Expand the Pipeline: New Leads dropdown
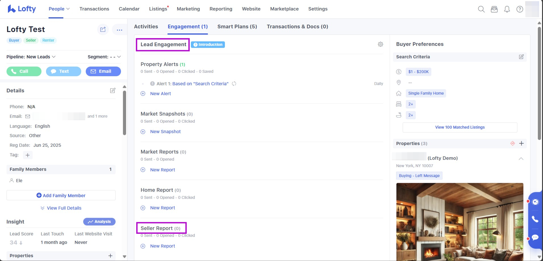Screen dimensions: 543x261 (31, 57)
